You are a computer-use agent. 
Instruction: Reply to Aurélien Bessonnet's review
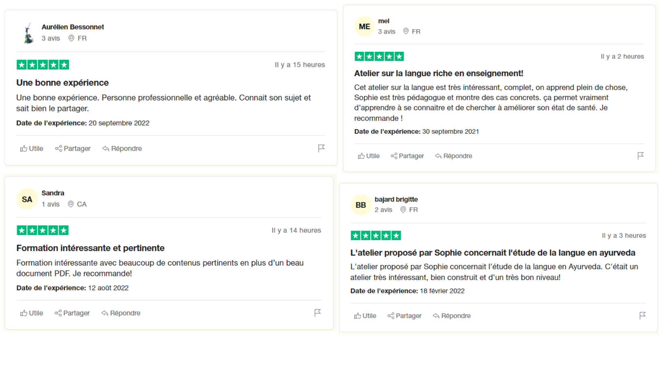122,149
